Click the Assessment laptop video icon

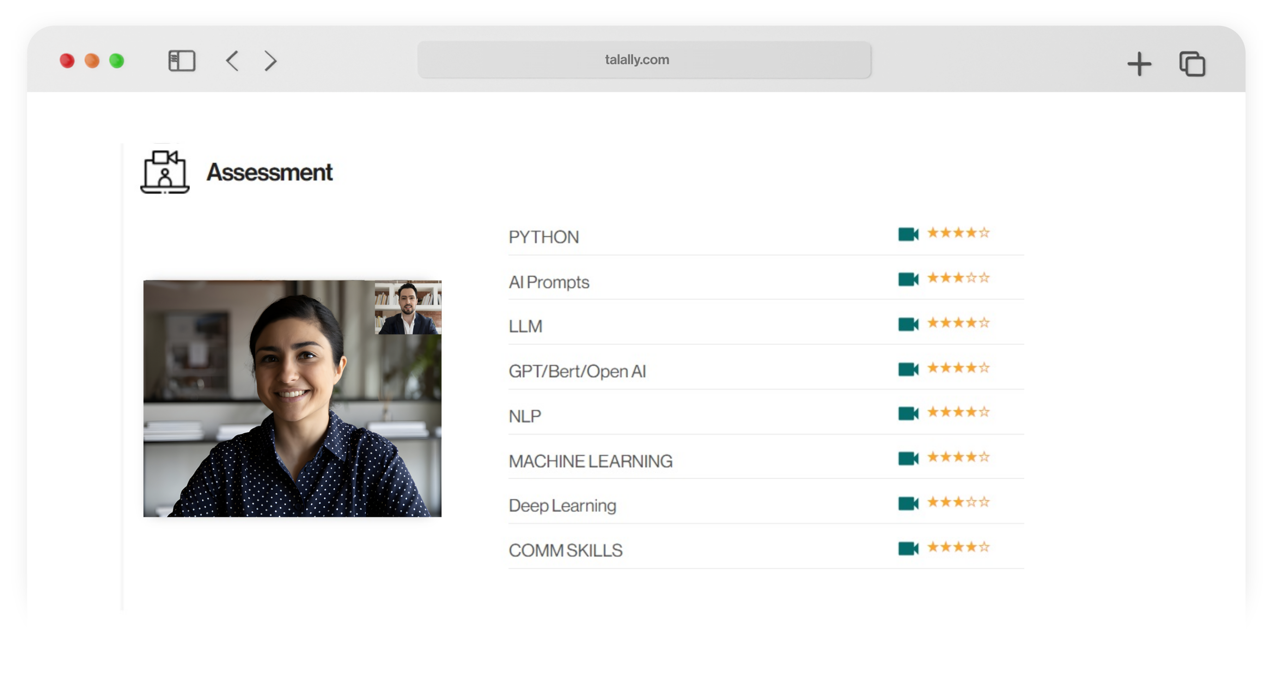(165, 172)
